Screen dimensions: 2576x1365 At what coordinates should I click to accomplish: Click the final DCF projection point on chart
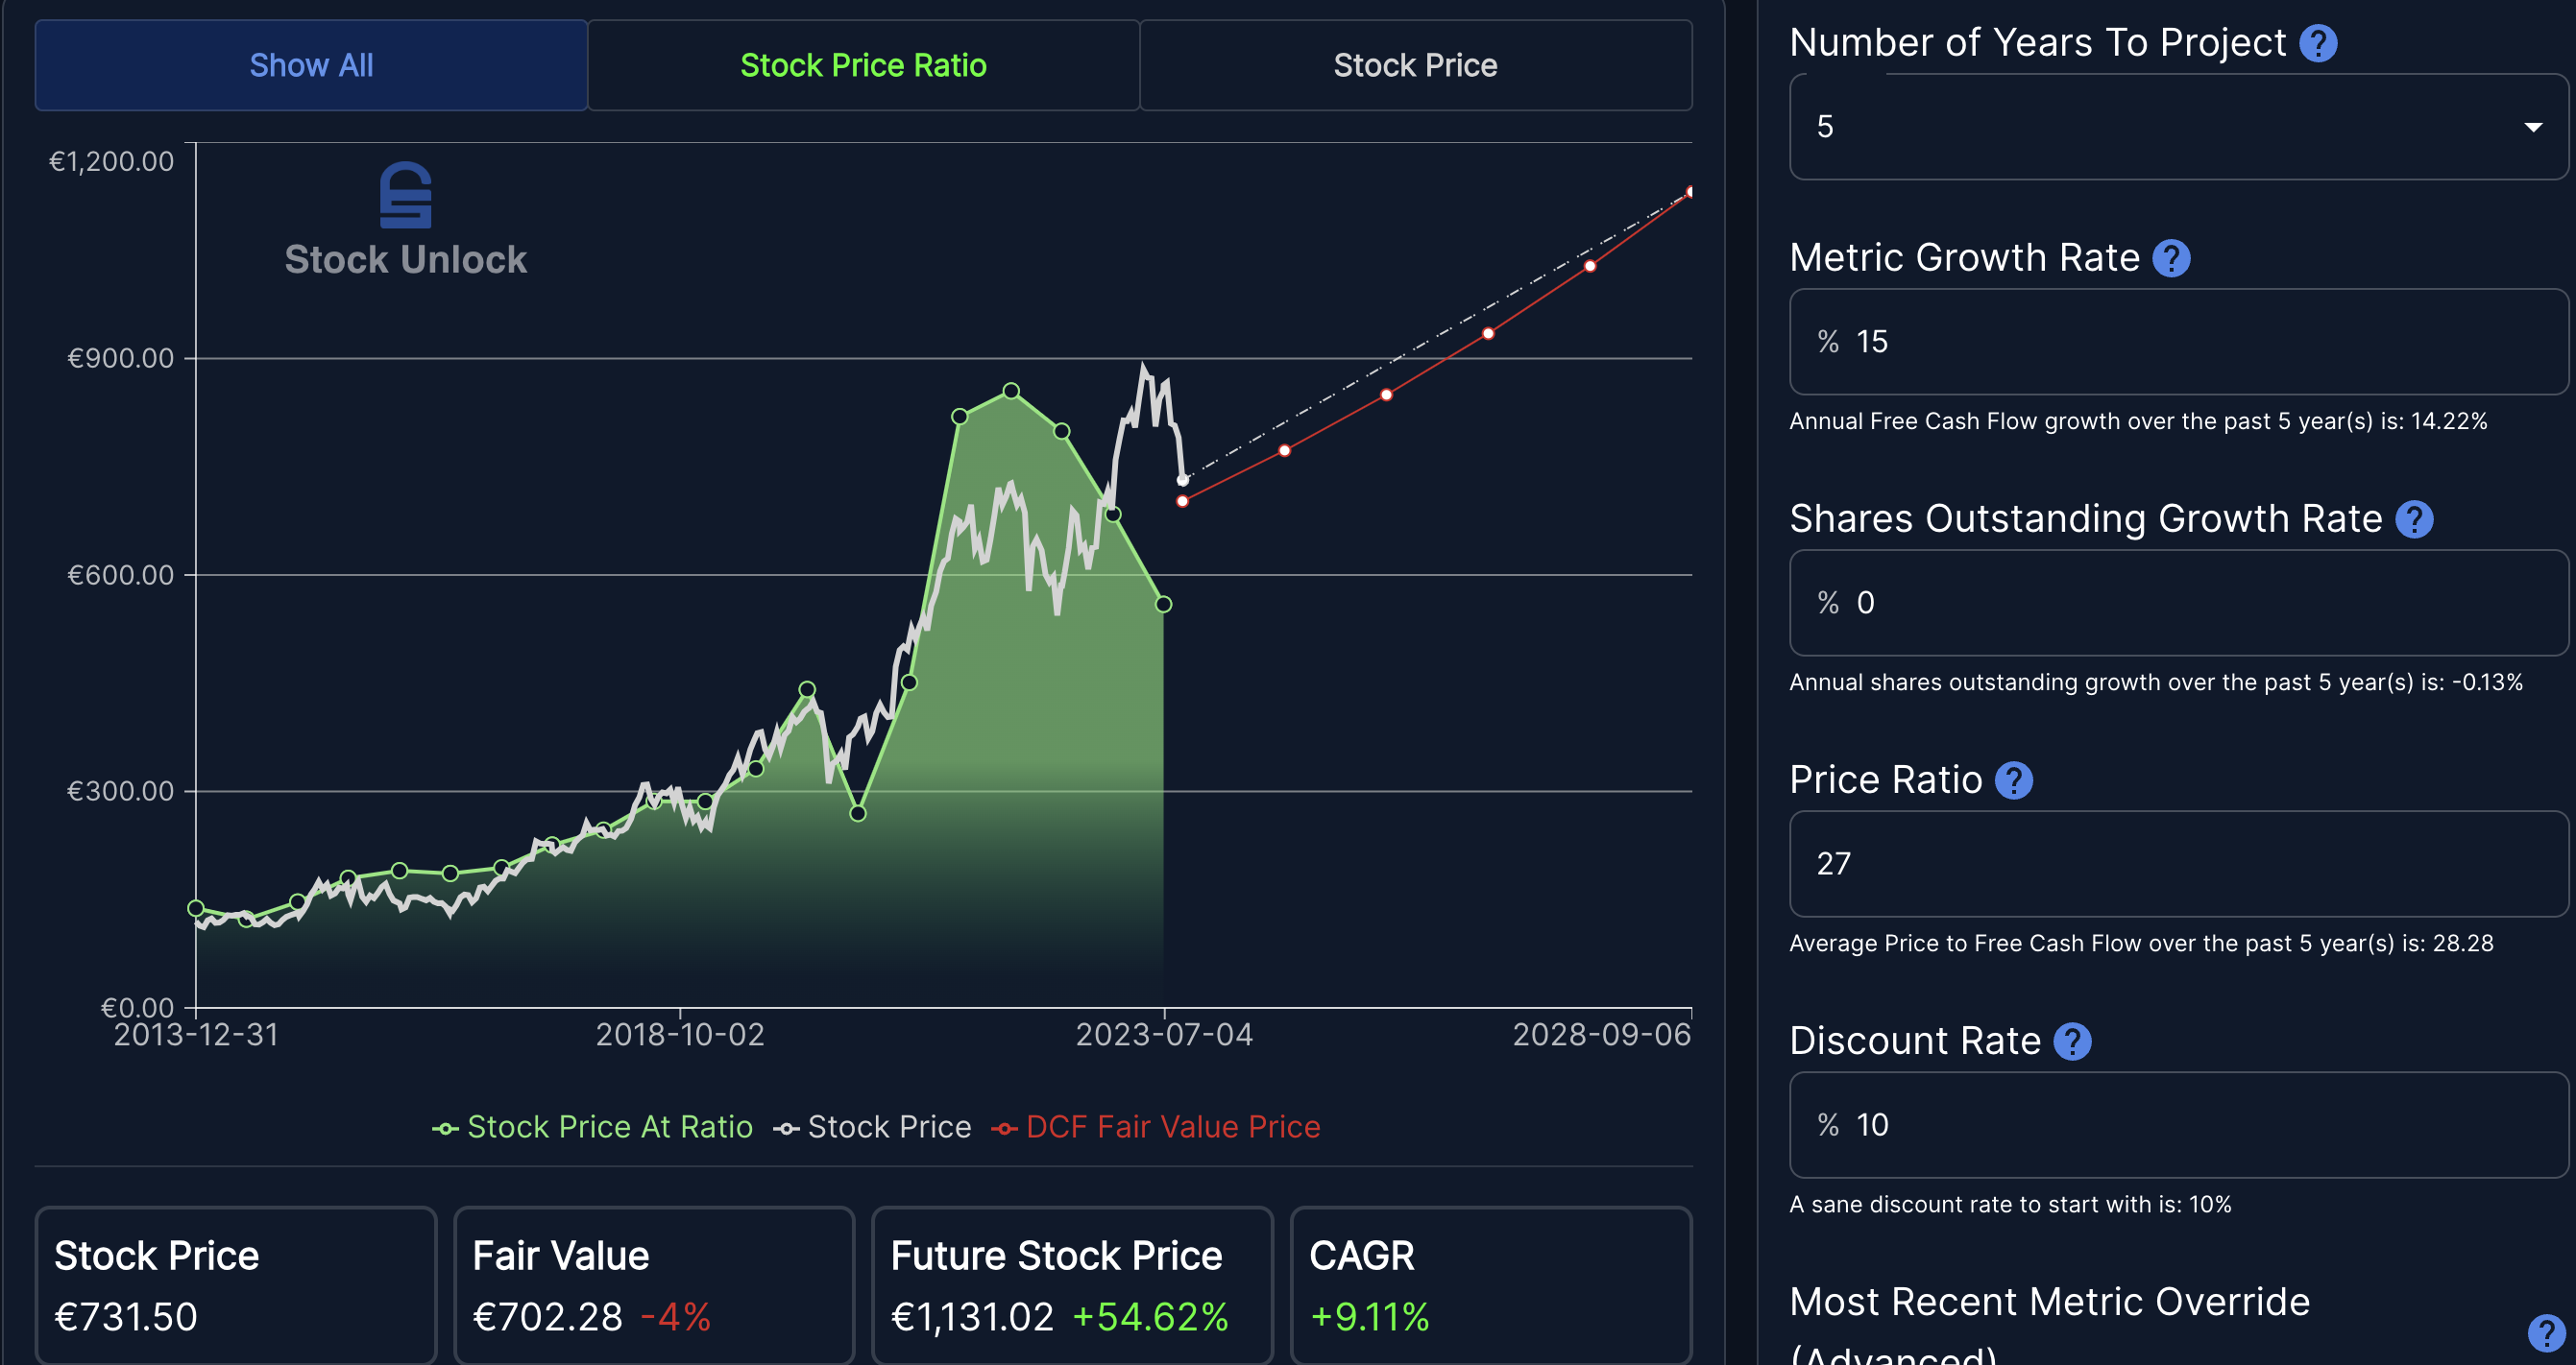[1690, 192]
